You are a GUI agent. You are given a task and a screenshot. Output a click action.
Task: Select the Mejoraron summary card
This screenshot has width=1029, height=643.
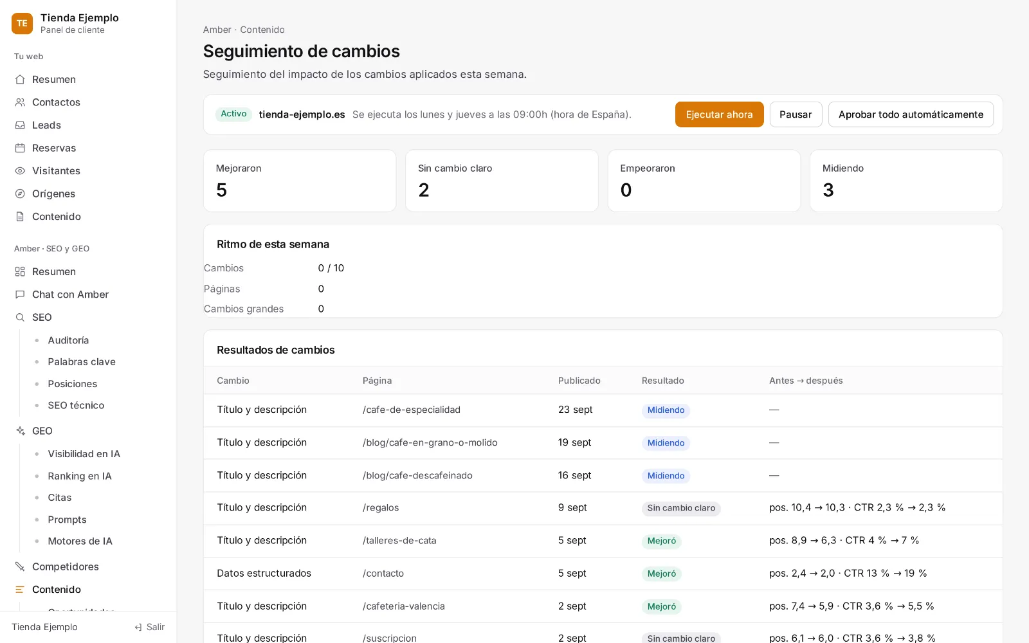tap(300, 181)
